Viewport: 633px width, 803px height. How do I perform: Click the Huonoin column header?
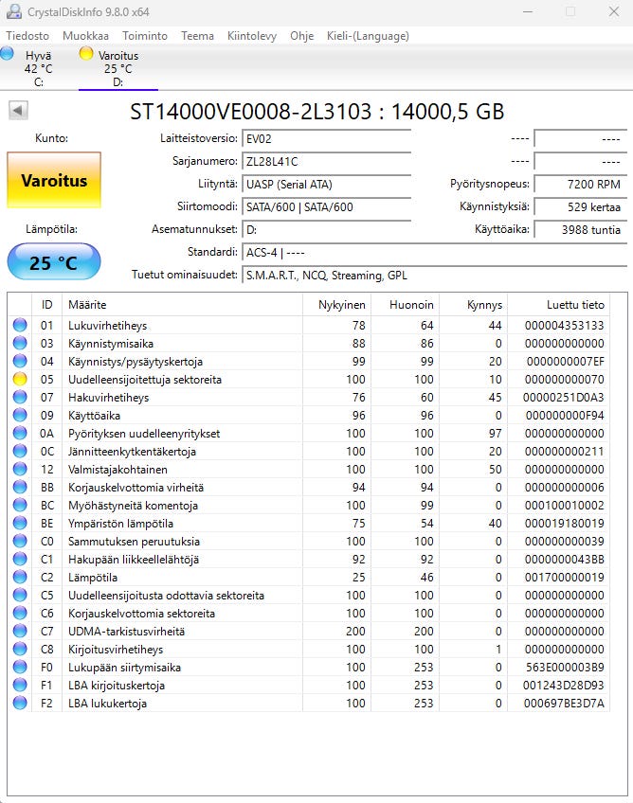[x=405, y=305]
